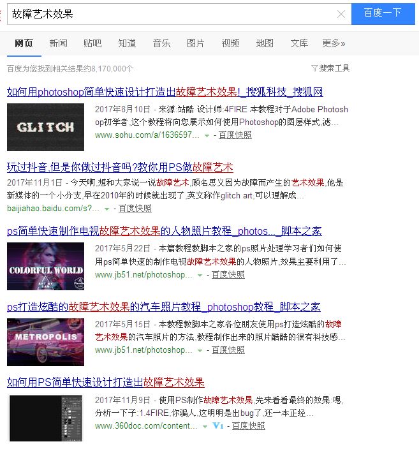Click the date text 2017年11月1日
This screenshot has height=451, width=419.
35,182
